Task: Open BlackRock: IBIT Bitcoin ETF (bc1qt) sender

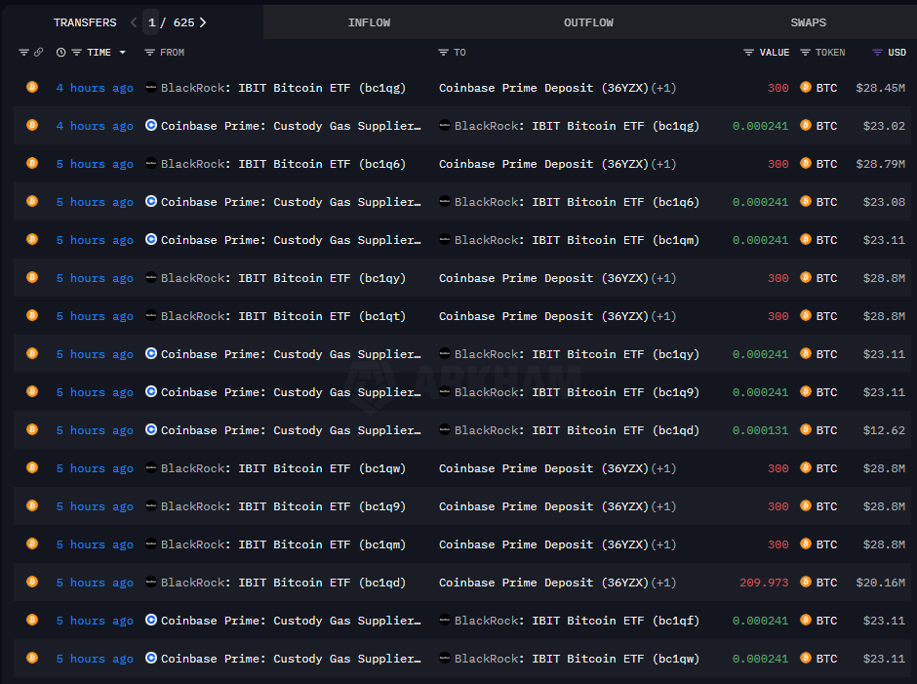Action: (x=283, y=316)
